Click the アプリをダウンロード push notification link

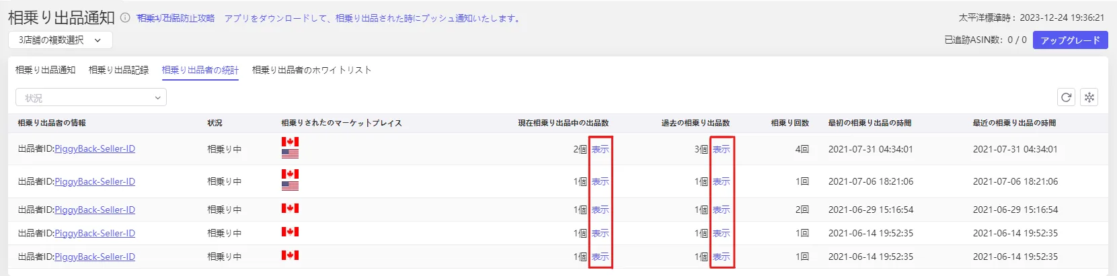(373, 18)
